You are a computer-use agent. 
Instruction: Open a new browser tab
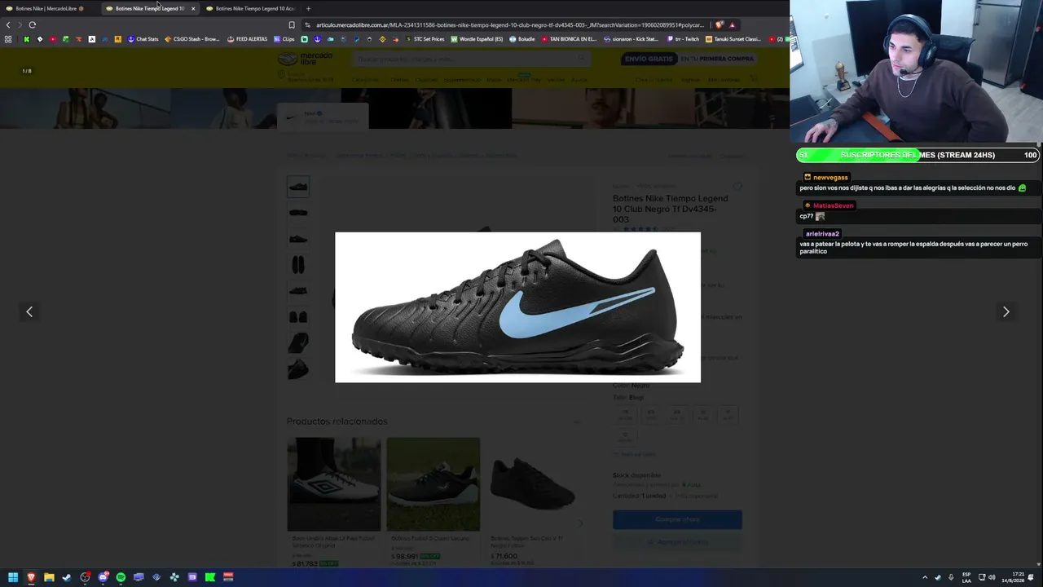click(x=308, y=8)
